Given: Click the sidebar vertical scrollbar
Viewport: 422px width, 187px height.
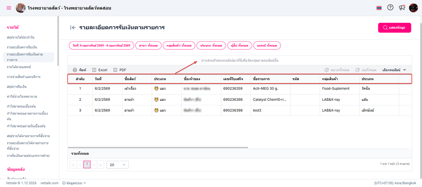Looking at the screenshot, I should click(x=58, y=41).
